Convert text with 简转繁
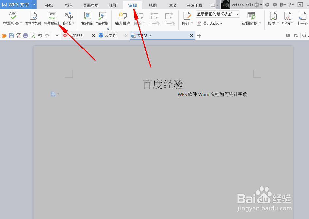The image size is (309, 219). (102, 19)
